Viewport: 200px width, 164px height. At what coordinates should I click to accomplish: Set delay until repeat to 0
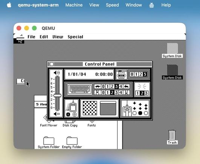pyautogui.click(x=104, y=93)
